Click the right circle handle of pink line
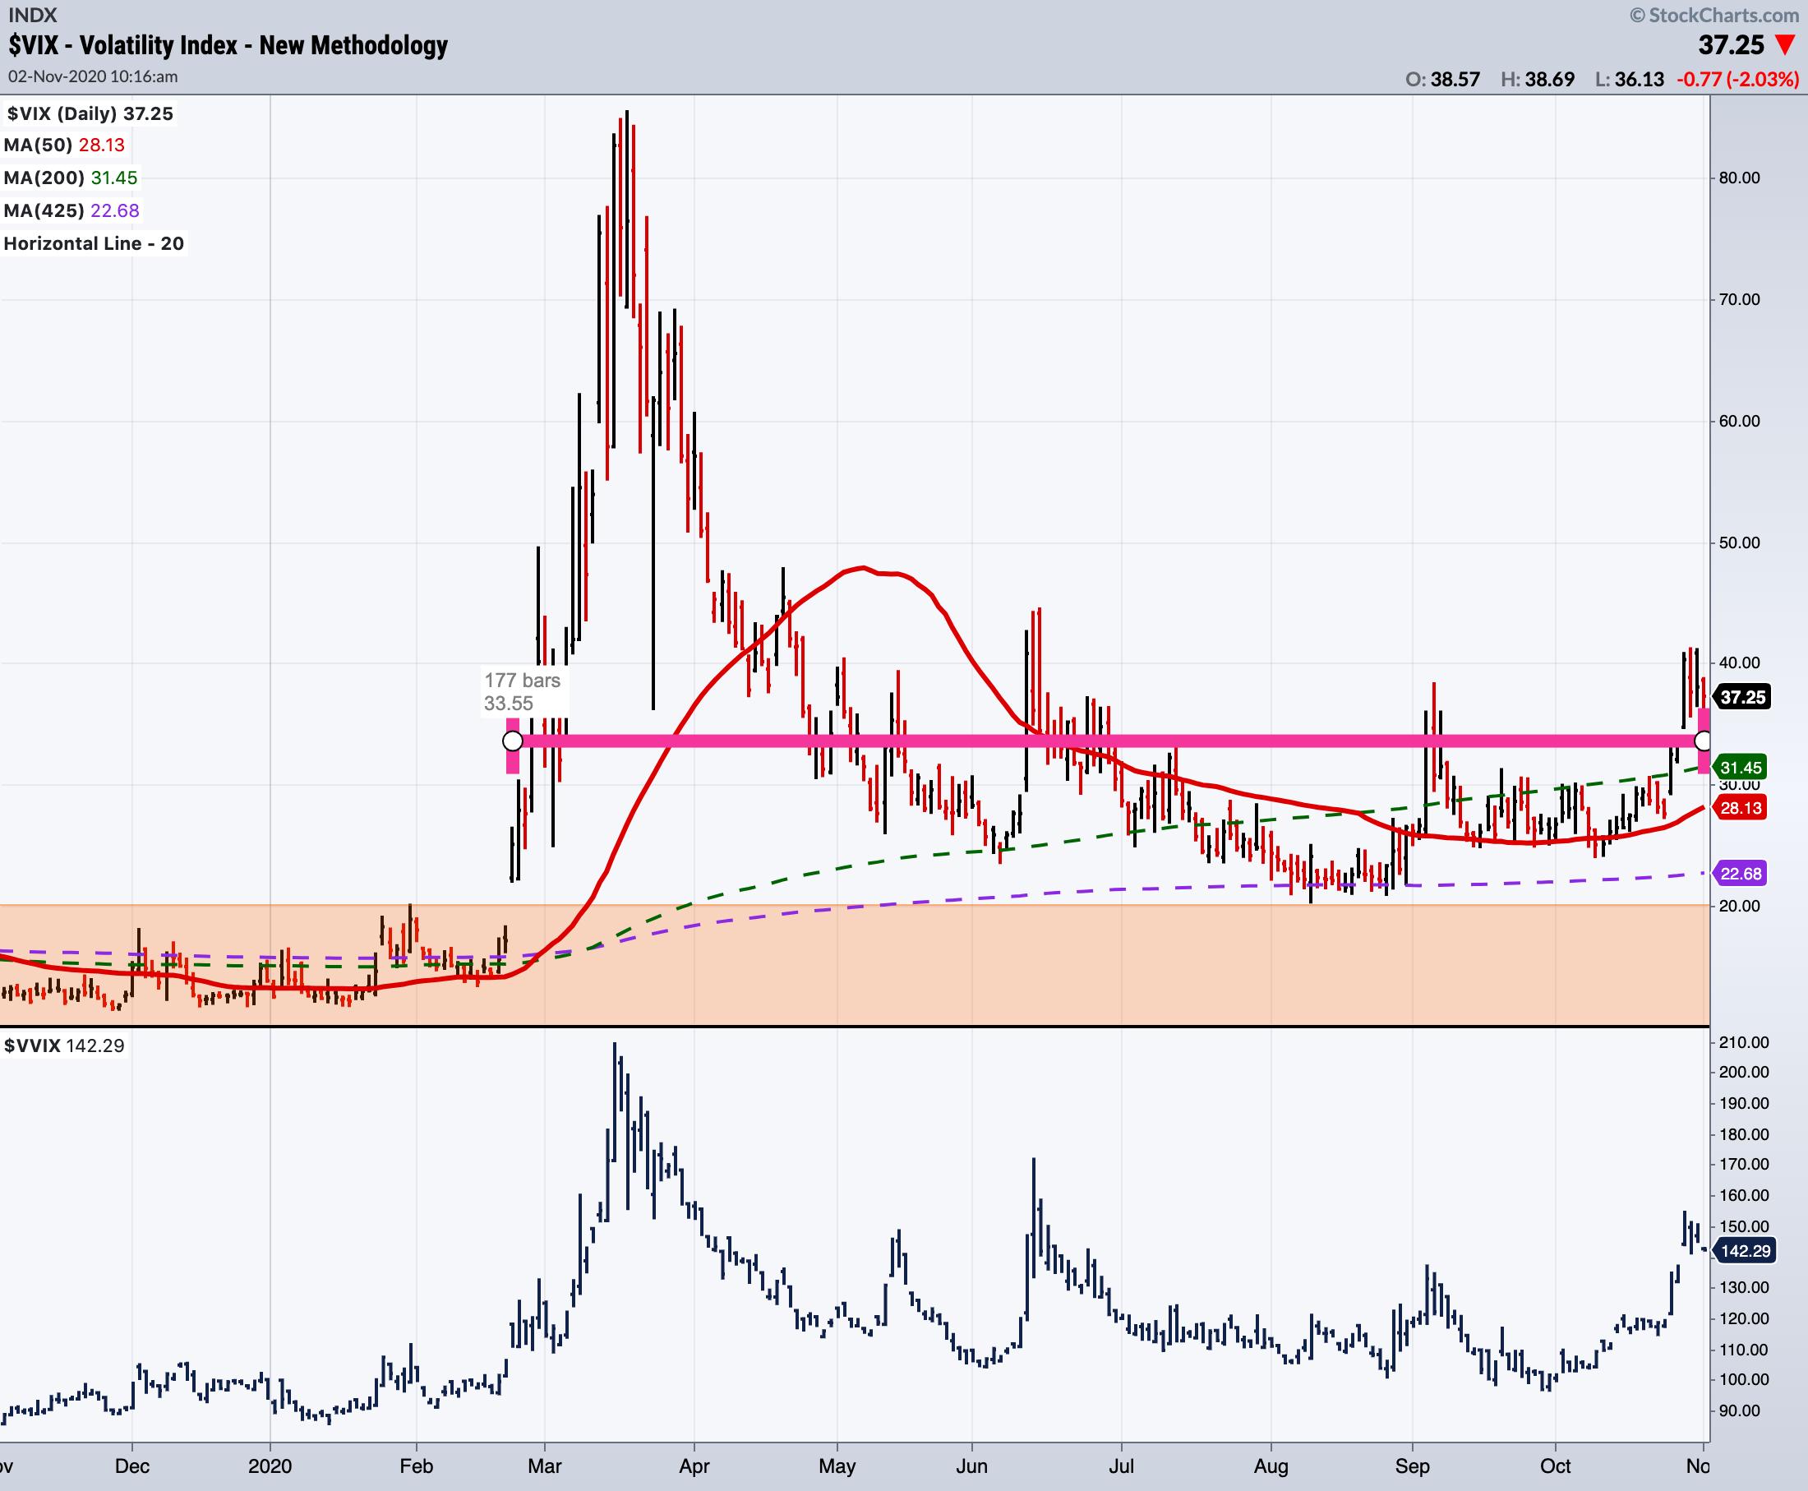This screenshot has height=1491, width=1808. pyautogui.click(x=1704, y=741)
